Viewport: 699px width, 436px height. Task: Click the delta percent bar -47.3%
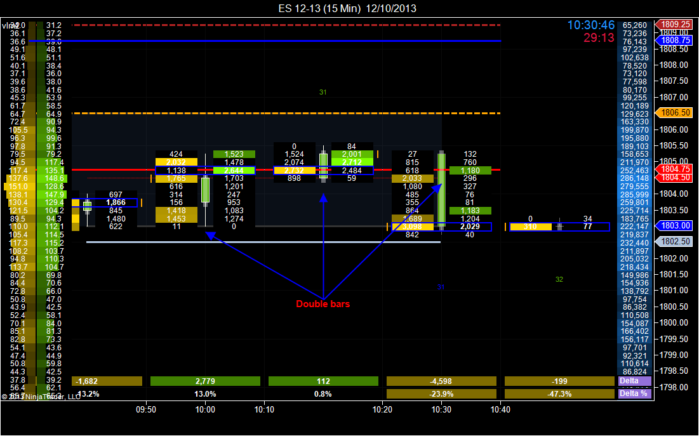(559, 393)
